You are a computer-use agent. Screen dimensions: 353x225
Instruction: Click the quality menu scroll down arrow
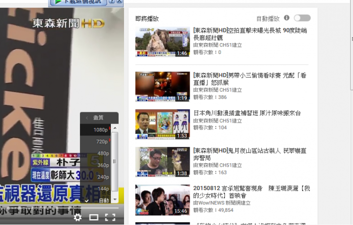(115, 200)
